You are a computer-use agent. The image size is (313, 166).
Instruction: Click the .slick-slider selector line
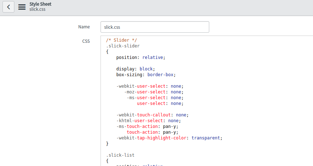point(123,46)
